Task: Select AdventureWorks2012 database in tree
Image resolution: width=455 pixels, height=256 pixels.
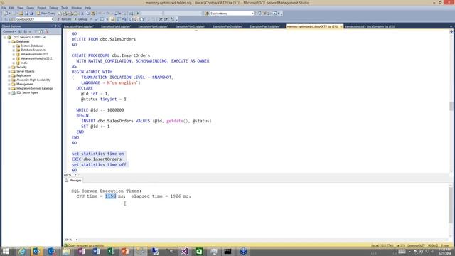Action: pos(34,54)
